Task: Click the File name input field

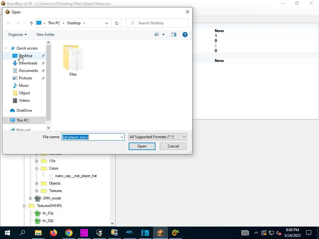Action: pyautogui.click(x=91, y=137)
